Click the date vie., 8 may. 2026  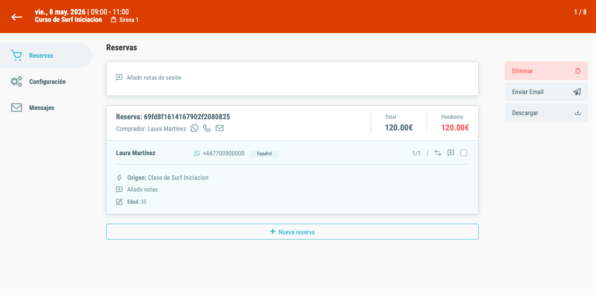[x=60, y=12]
